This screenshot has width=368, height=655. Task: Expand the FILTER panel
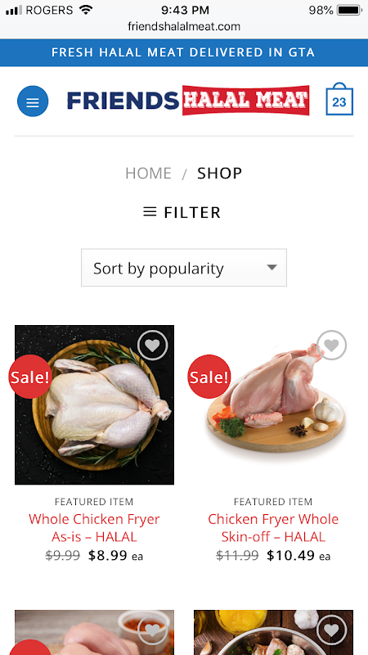click(x=182, y=212)
